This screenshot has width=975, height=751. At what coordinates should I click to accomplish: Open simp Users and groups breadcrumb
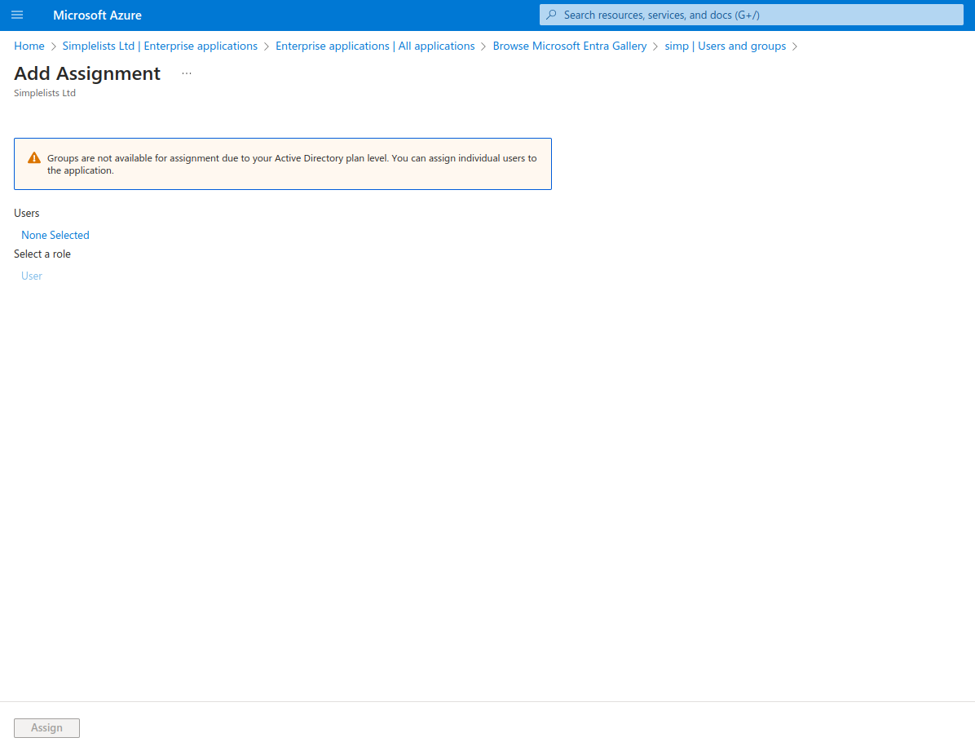click(x=725, y=46)
